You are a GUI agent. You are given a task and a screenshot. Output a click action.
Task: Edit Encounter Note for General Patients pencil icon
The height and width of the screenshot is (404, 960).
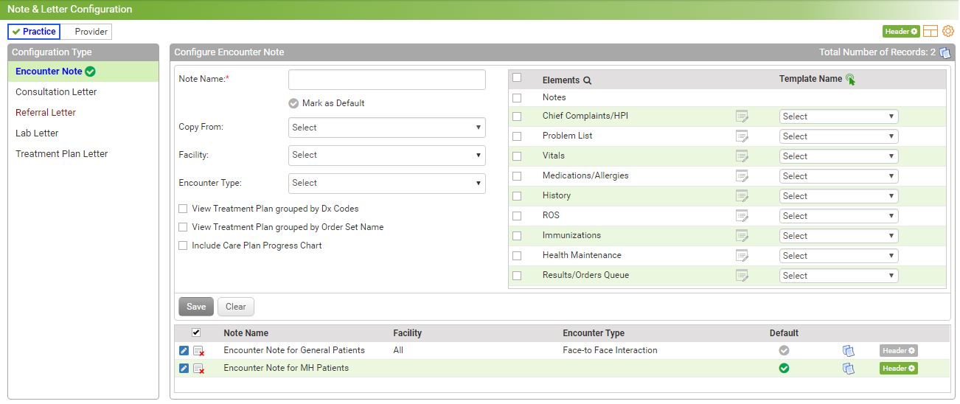(184, 351)
